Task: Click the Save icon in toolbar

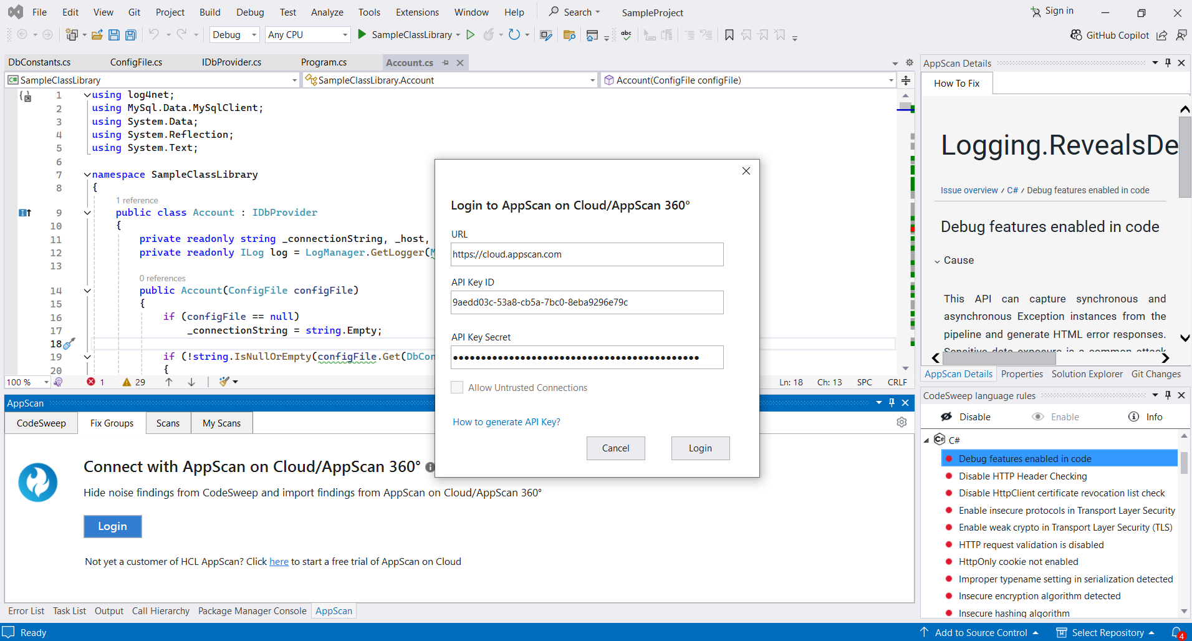Action: 114,35
